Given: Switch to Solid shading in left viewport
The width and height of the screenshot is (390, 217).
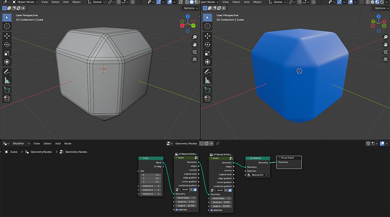Looking at the screenshot, I should coord(192,2).
